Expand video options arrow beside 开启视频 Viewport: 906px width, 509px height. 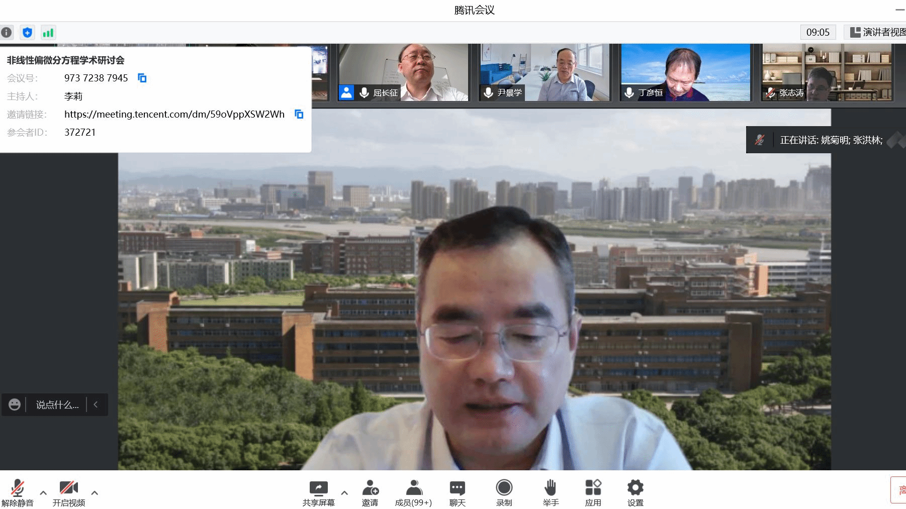95,493
